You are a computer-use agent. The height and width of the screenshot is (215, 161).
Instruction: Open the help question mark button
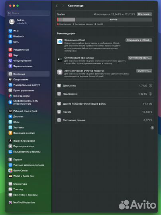pos(152,128)
